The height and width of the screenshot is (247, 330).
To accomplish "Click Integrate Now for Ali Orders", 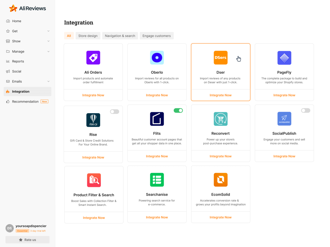I will (x=93, y=95).
